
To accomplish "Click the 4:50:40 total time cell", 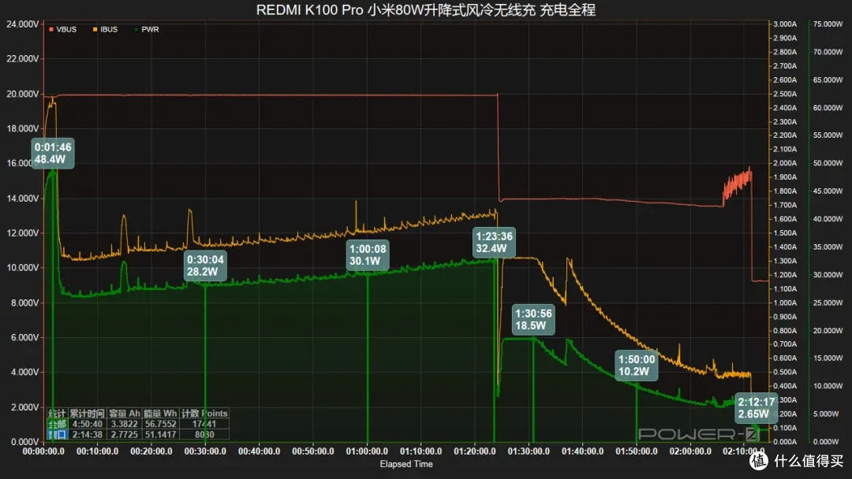I will (x=87, y=424).
